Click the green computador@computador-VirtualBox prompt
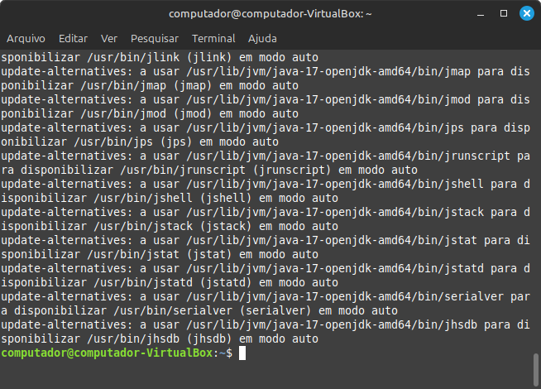This screenshot has height=389, width=541. coord(107,353)
